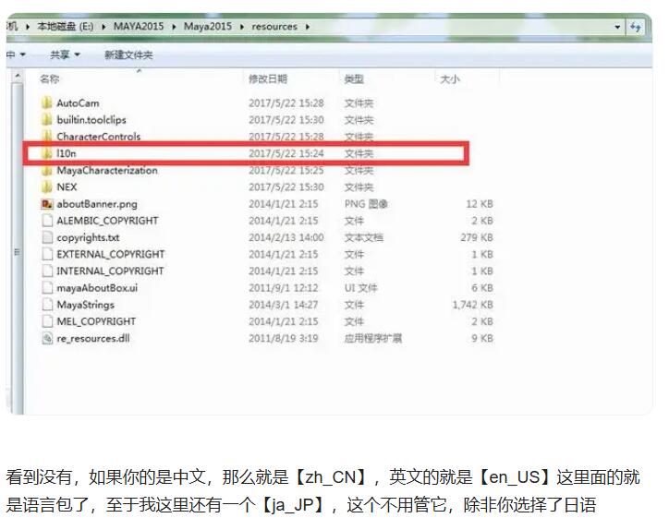Image resolution: width=669 pixels, height=530 pixels.
Task: Select the re_resources.dll file icon
Action: pyautogui.click(x=46, y=338)
